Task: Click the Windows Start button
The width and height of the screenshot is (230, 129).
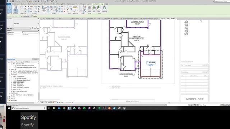Action: (x=9, y=108)
